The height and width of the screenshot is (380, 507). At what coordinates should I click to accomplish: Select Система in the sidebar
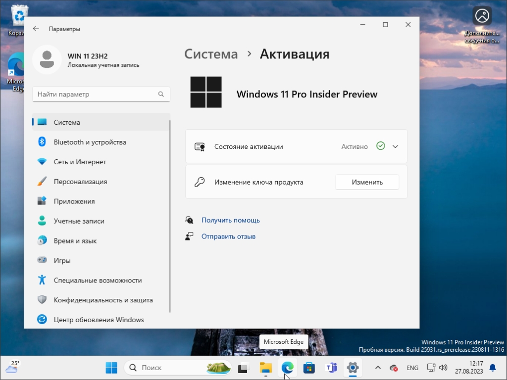click(101, 122)
